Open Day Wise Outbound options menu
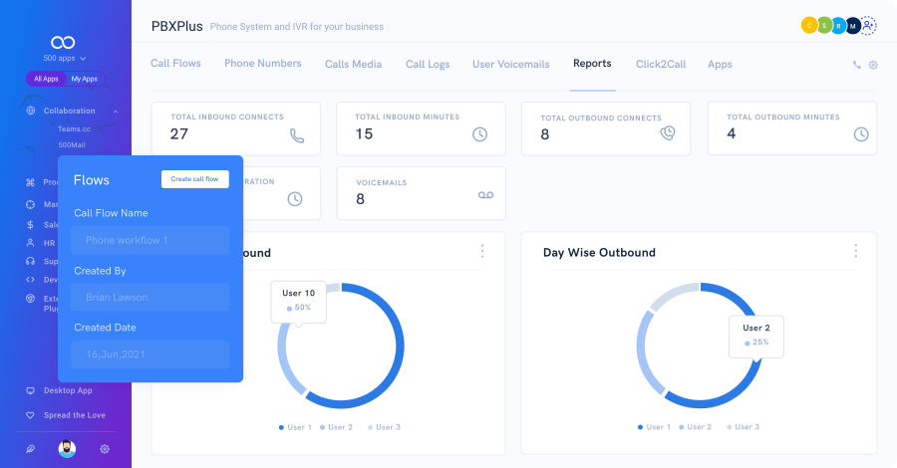 (856, 250)
